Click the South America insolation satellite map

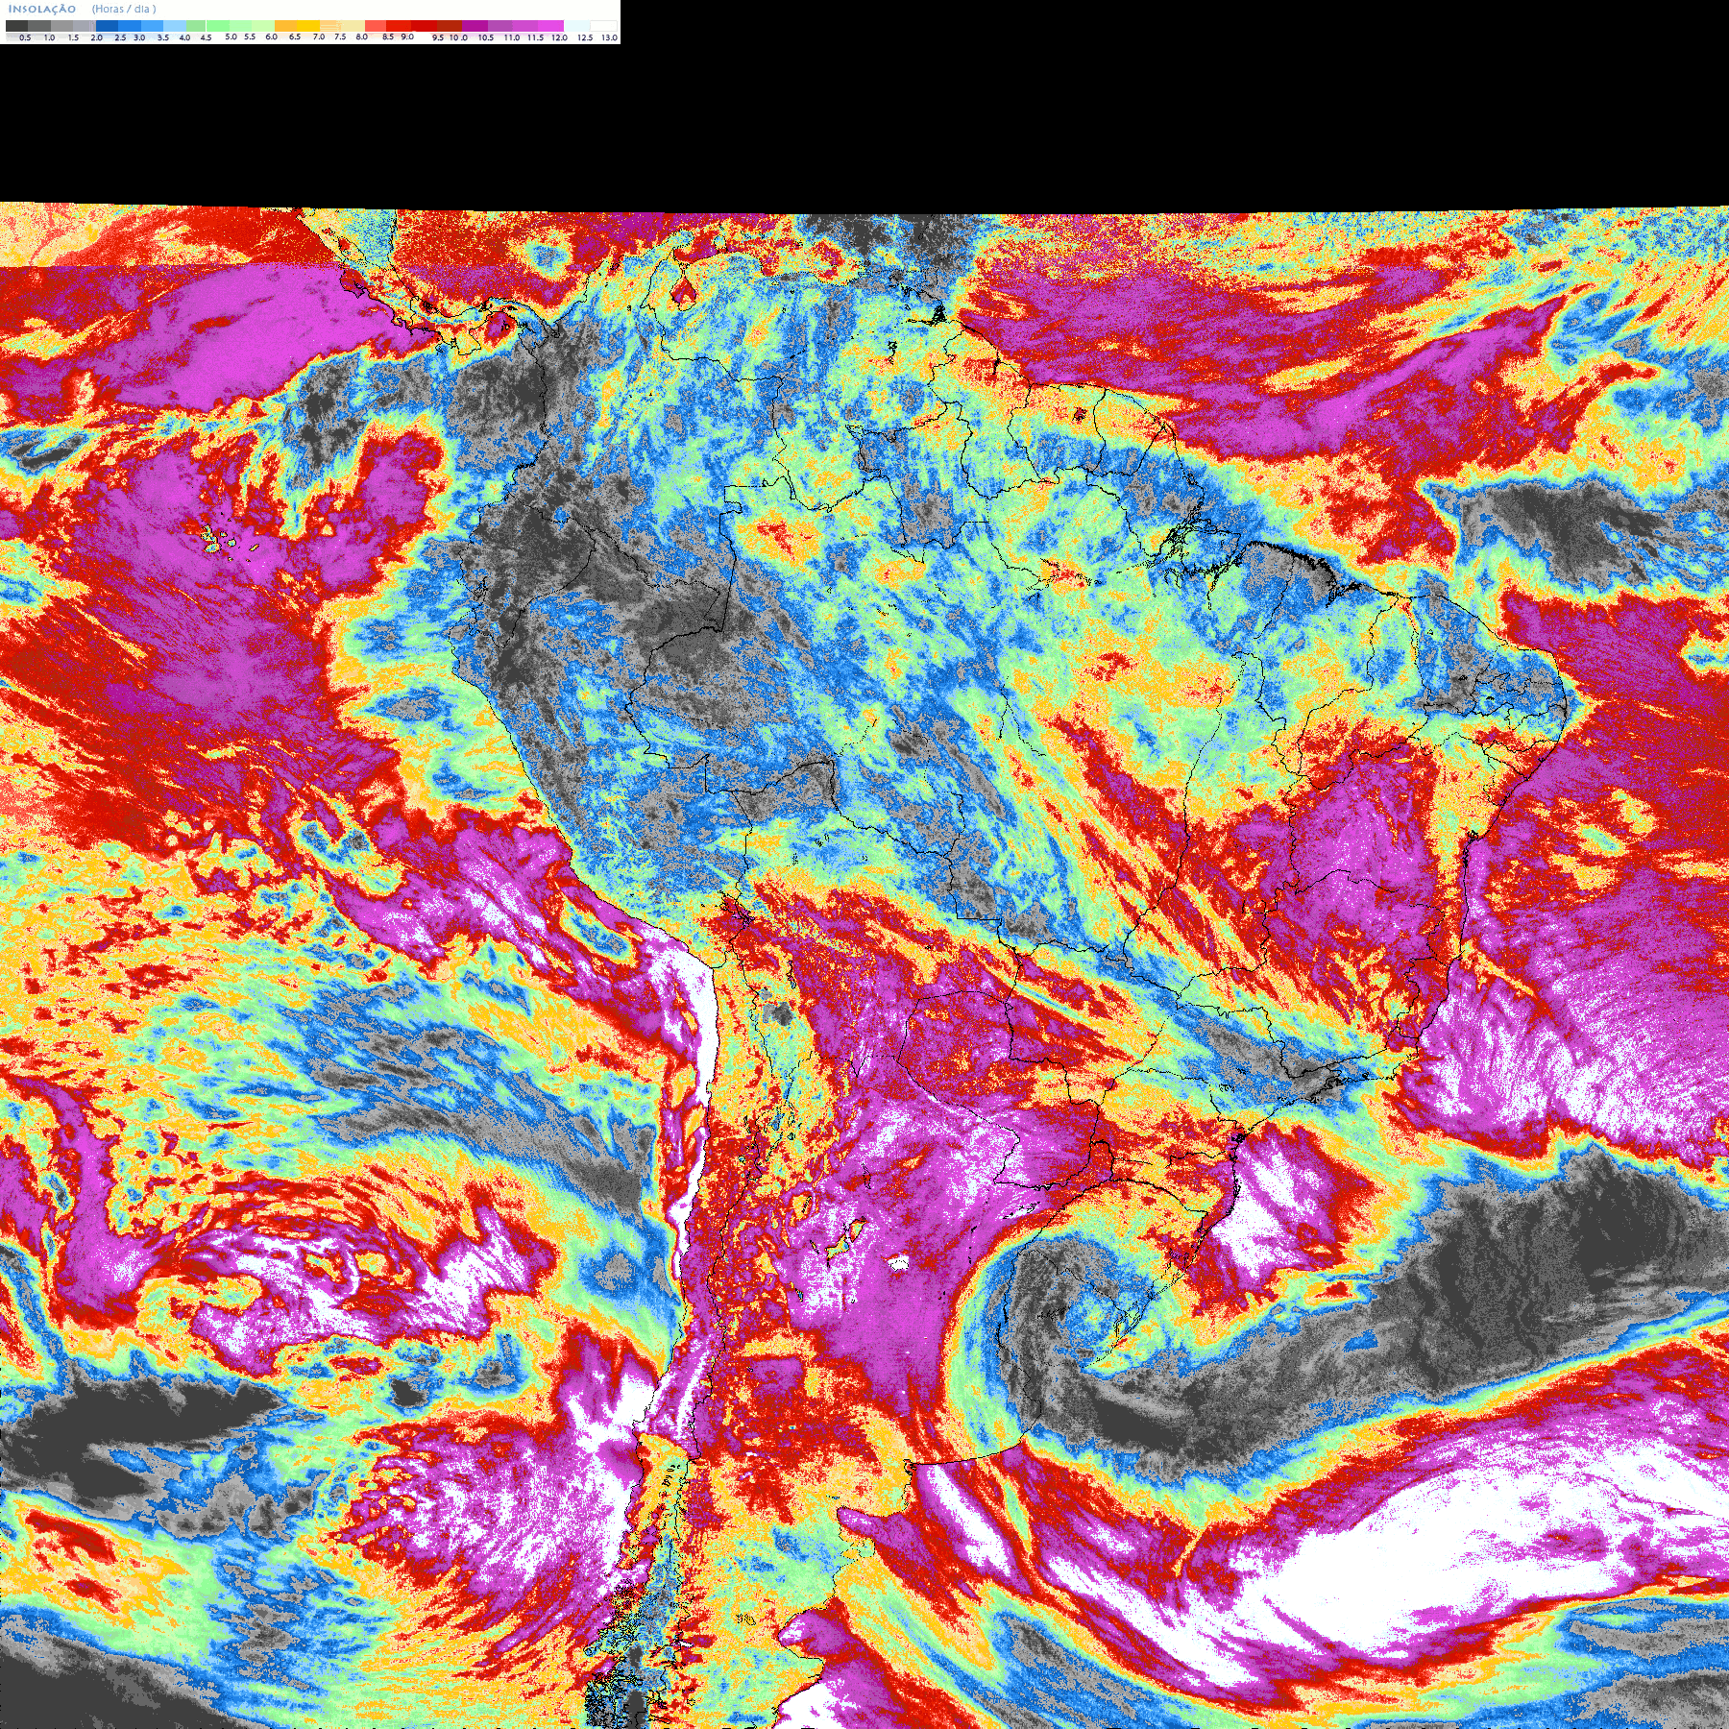click(864, 965)
